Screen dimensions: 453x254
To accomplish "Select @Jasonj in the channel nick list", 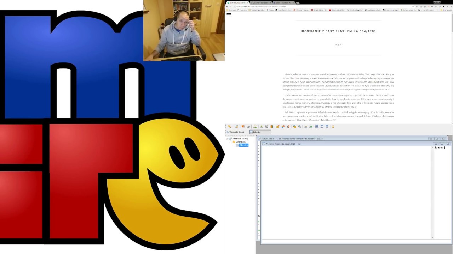I will coord(439,147).
